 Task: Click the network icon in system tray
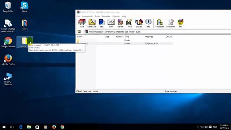(202, 127)
